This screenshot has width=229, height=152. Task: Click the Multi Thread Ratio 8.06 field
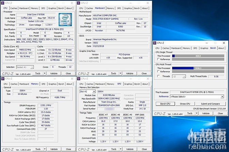(216, 77)
